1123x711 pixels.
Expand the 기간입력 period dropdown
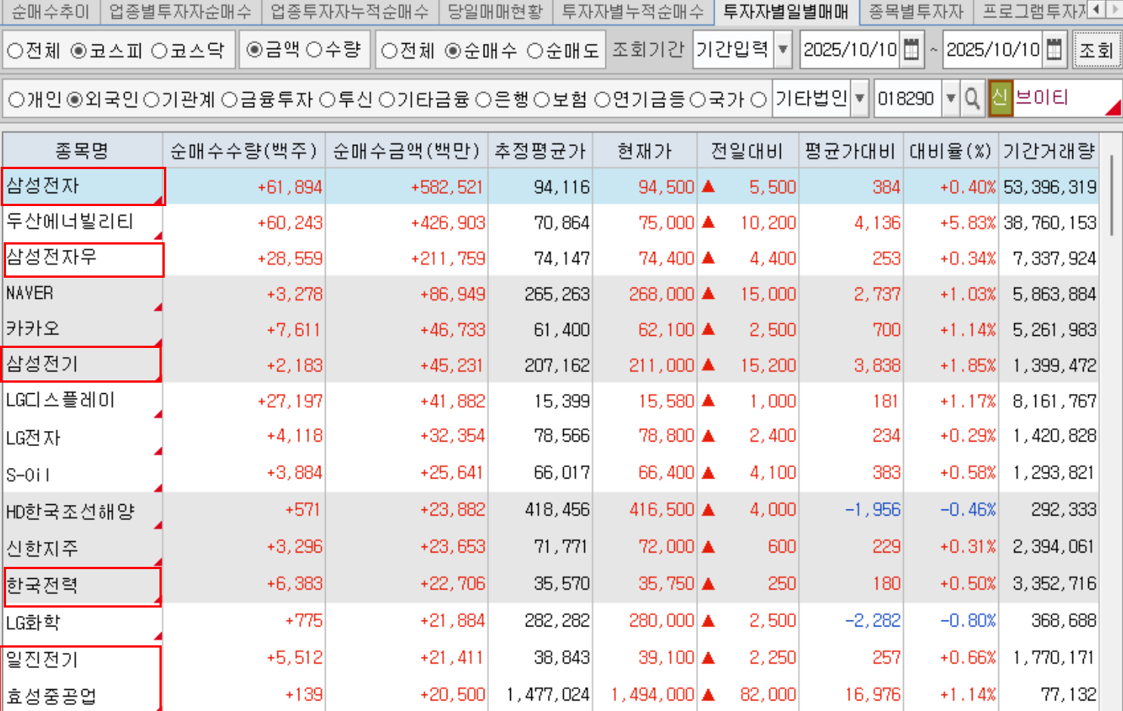[x=783, y=50]
